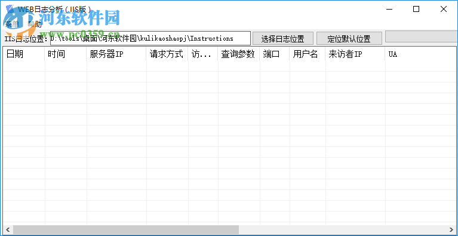Select the 端口 column header

click(275, 54)
